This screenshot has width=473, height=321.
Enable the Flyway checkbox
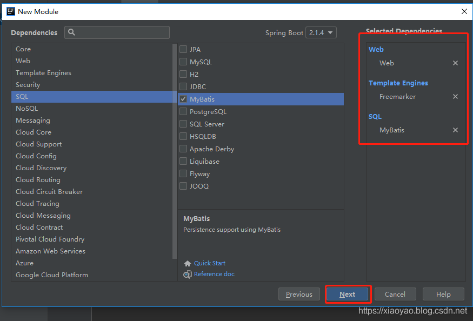point(183,173)
